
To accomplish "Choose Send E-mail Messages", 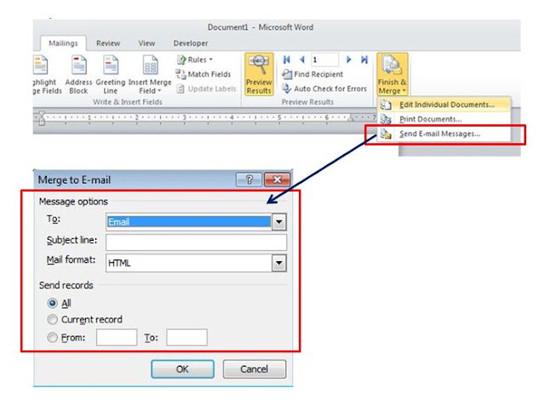I will pos(444,134).
